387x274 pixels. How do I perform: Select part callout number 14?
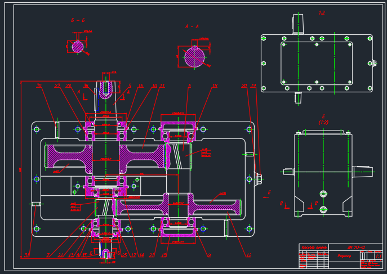pyautogui.click(x=141, y=255)
